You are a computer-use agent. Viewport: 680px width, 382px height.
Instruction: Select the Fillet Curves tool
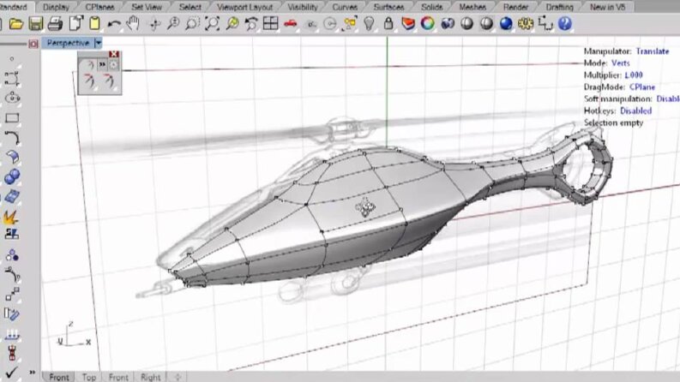point(12,138)
